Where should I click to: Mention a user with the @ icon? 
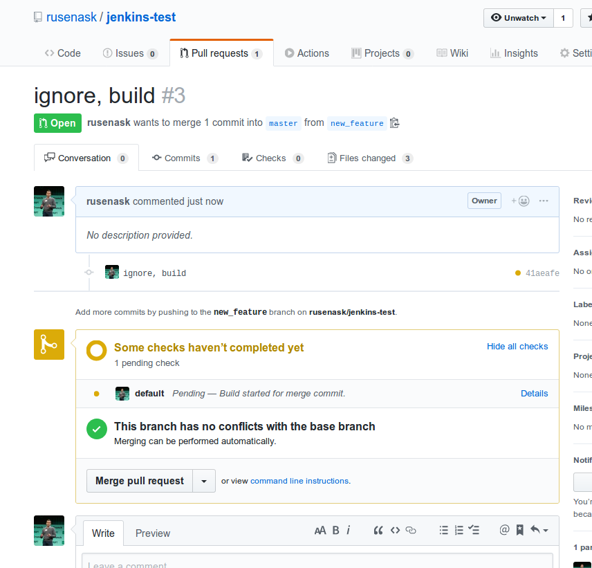point(504,531)
